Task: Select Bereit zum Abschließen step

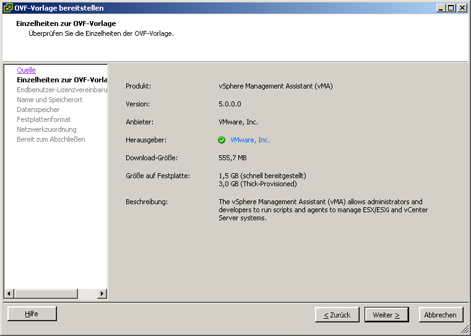Action: (51, 139)
